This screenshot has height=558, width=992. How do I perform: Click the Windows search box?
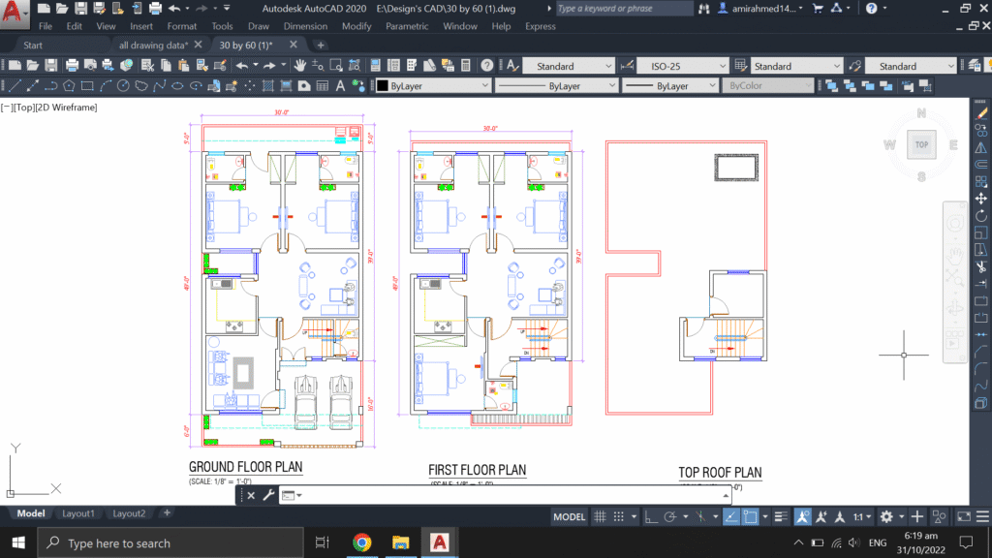coord(170,542)
